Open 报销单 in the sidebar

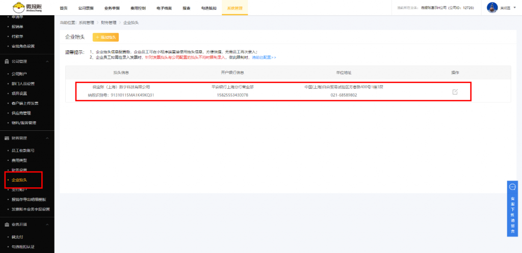(17, 26)
